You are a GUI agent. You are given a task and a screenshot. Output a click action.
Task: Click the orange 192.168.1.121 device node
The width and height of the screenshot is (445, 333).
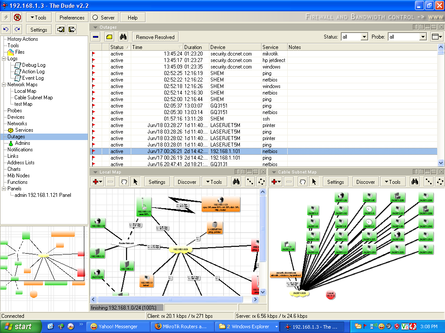[x=221, y=205]
